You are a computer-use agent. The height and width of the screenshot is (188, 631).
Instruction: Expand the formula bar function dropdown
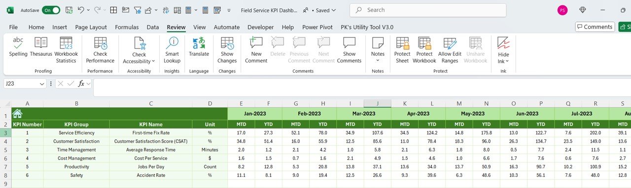coord(88,84)
